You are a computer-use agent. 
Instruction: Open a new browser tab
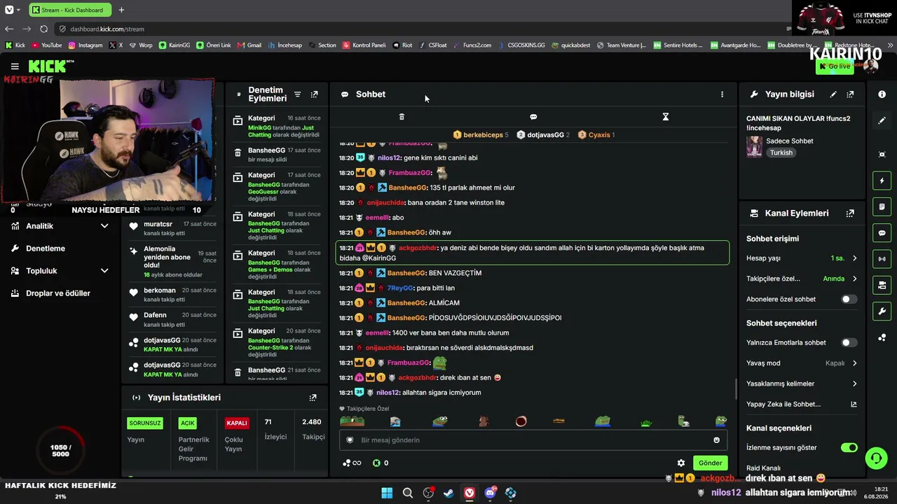121,10
